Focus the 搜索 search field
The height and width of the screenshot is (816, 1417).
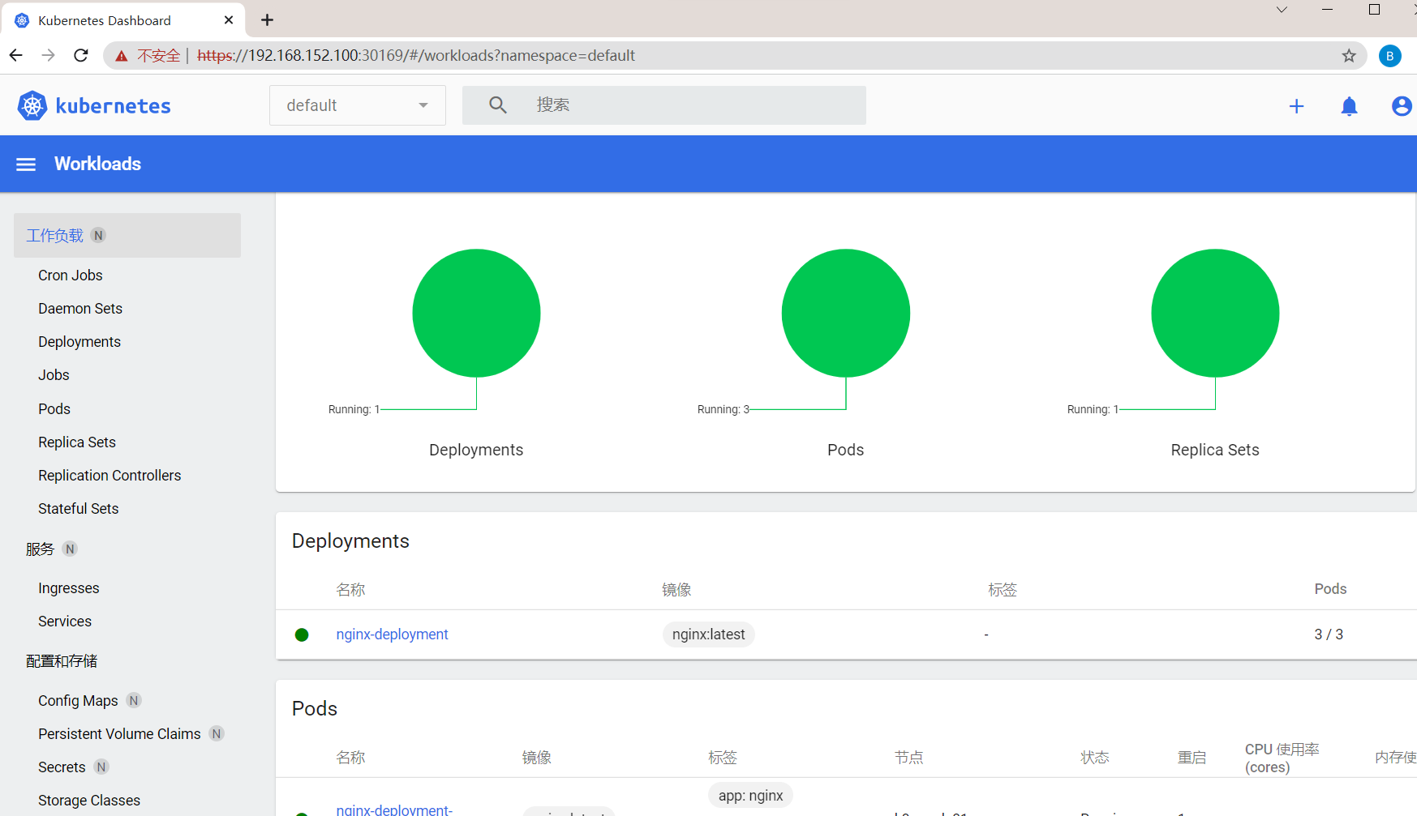click(x=663, y=105)
